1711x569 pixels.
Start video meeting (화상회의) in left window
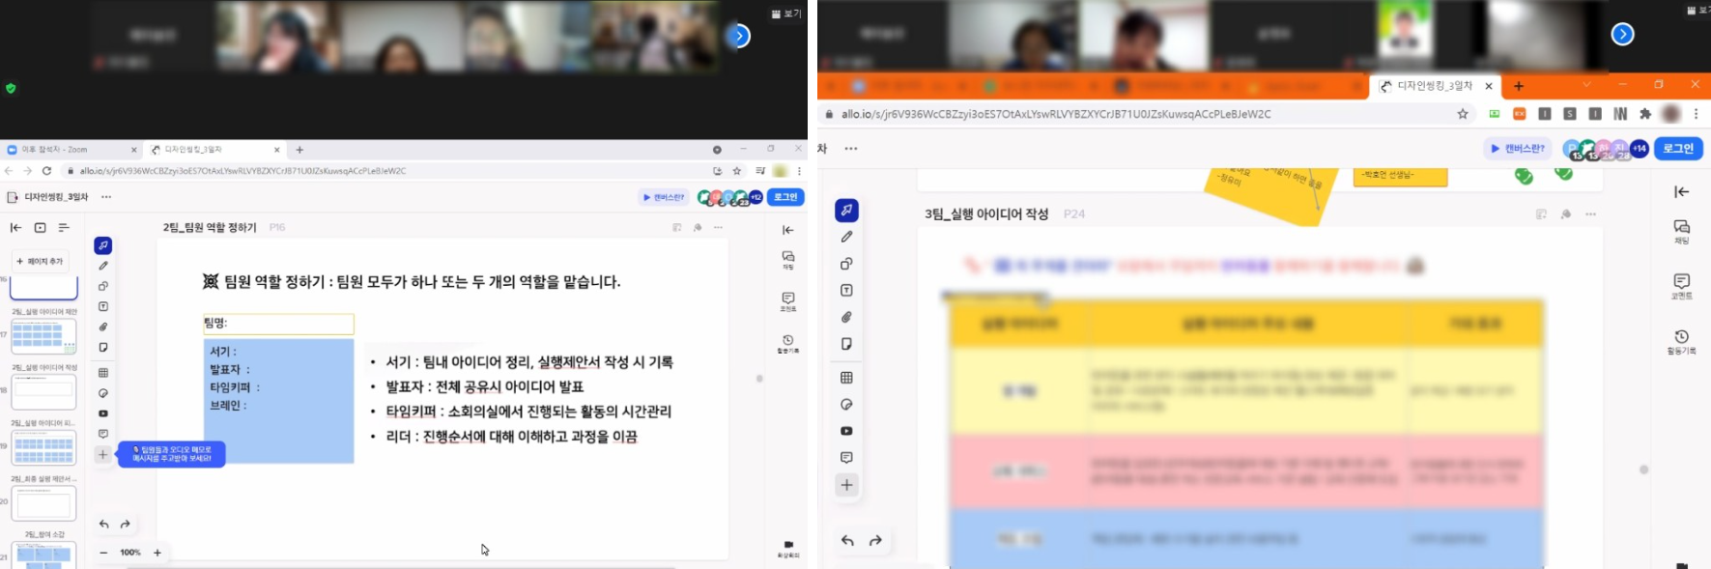[788, 549]
